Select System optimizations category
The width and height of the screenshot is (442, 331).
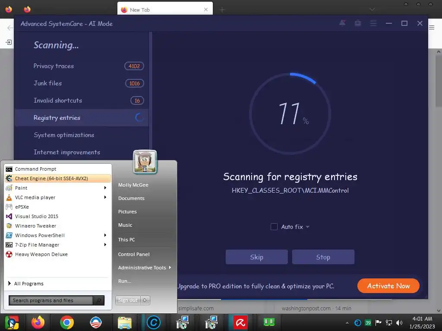point(82,135)
